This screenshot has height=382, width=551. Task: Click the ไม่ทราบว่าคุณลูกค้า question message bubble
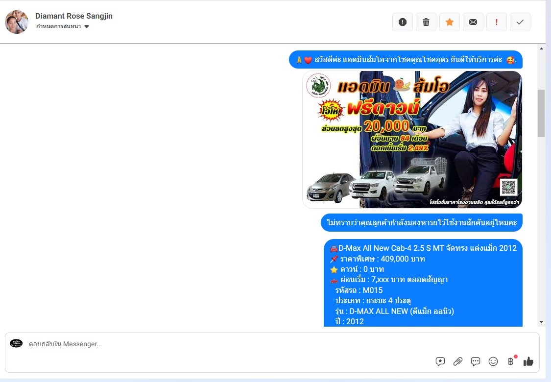click(421, 222)
